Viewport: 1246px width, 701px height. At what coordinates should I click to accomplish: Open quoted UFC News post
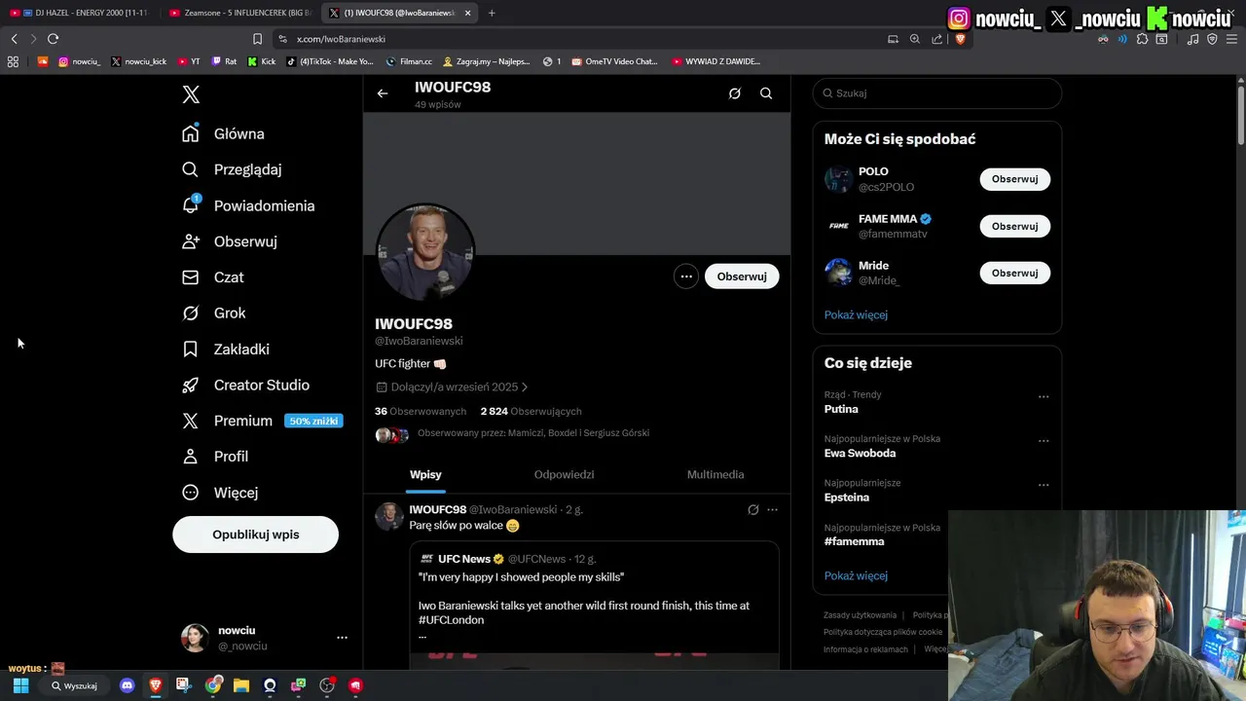[x=594, y=604]
